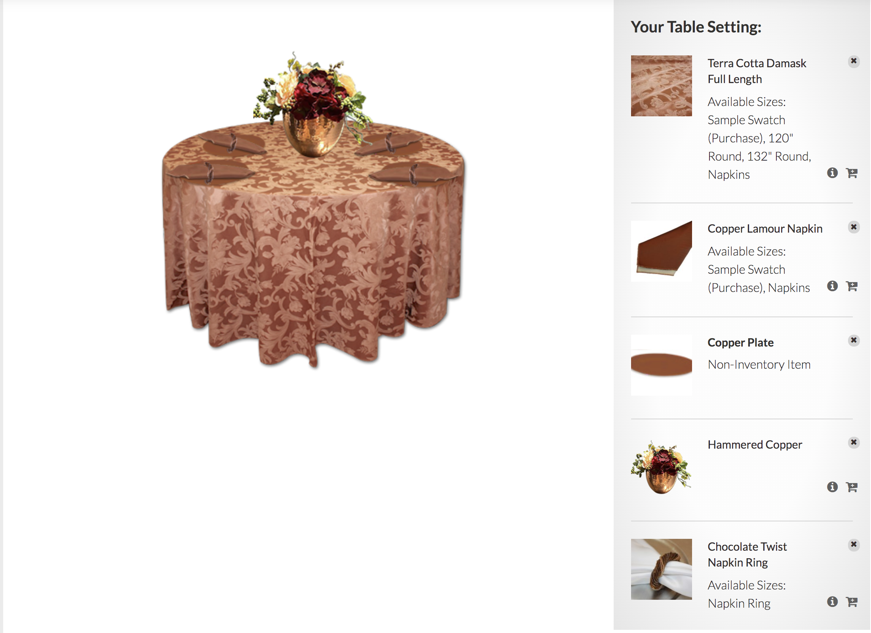This screenshot has width=871, height=633.
Task: Show info for Hammered Copper
Action: tap(832, 487)
